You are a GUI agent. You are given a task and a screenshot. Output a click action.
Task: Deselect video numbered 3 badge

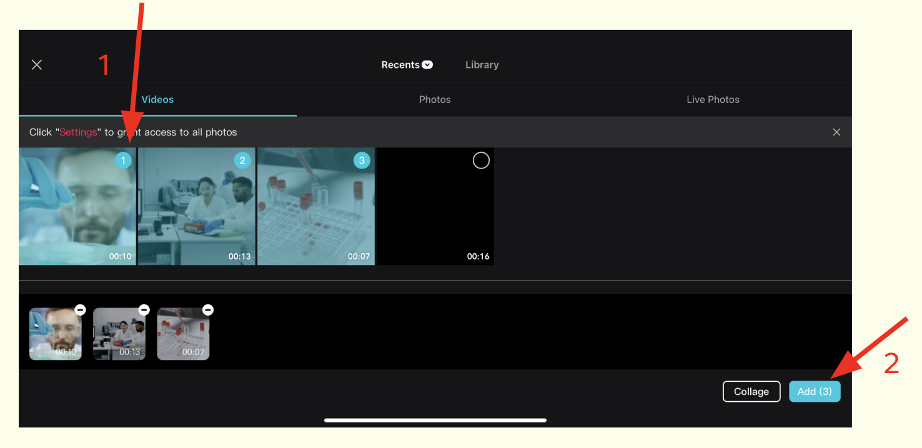click(x=362, y=161)
